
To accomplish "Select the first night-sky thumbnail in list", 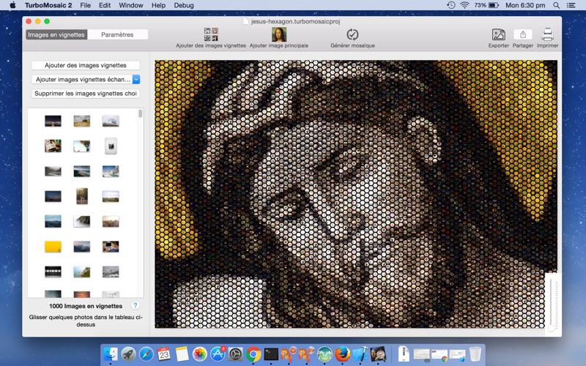I will click(53, 121).
